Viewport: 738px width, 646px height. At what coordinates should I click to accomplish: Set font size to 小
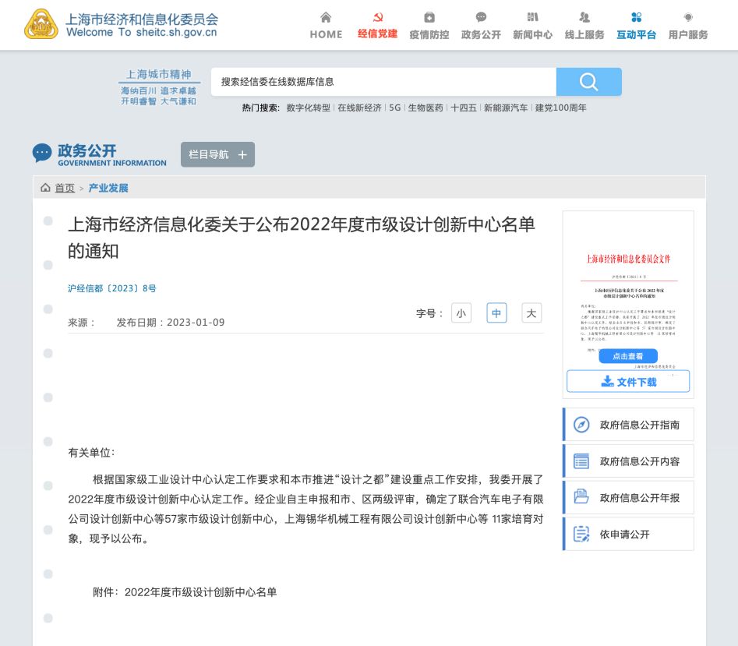pyautogui.click(x=461, y=313)
